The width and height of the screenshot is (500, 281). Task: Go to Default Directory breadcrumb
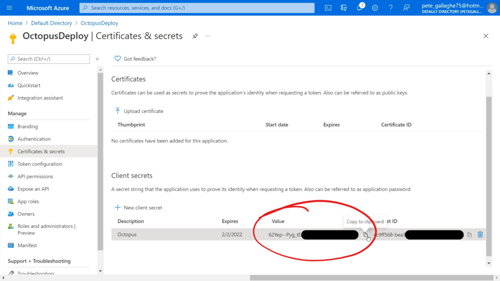click(x=51, y=23)
